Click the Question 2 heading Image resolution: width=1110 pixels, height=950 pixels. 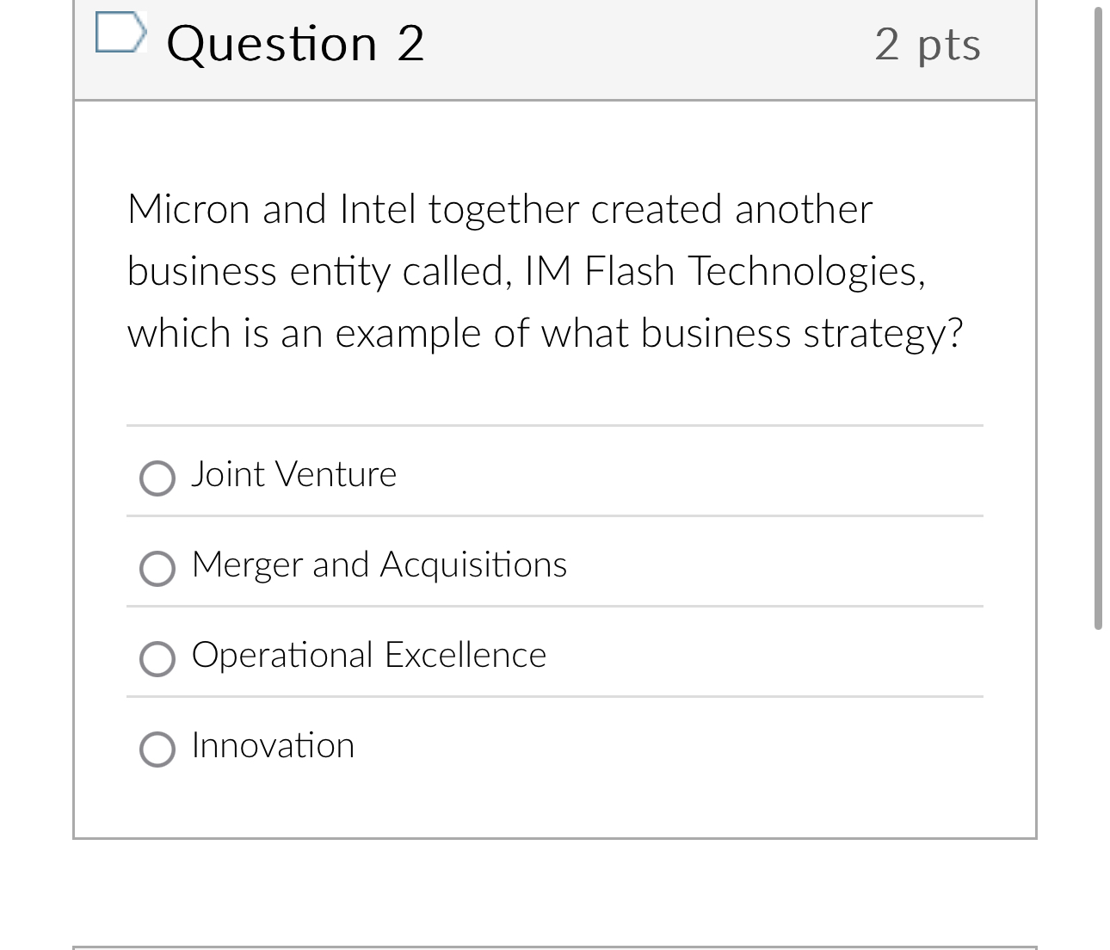click(x=296, y=45)
